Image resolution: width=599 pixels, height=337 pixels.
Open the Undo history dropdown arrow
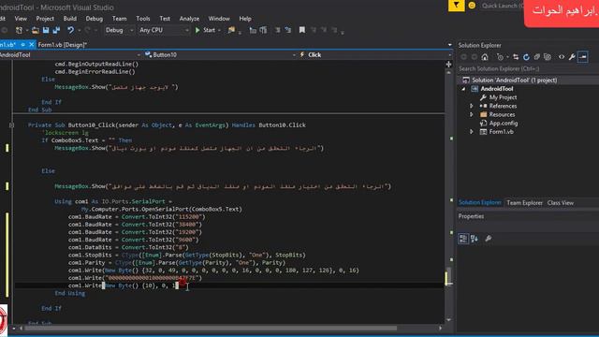tap(79, 30)
